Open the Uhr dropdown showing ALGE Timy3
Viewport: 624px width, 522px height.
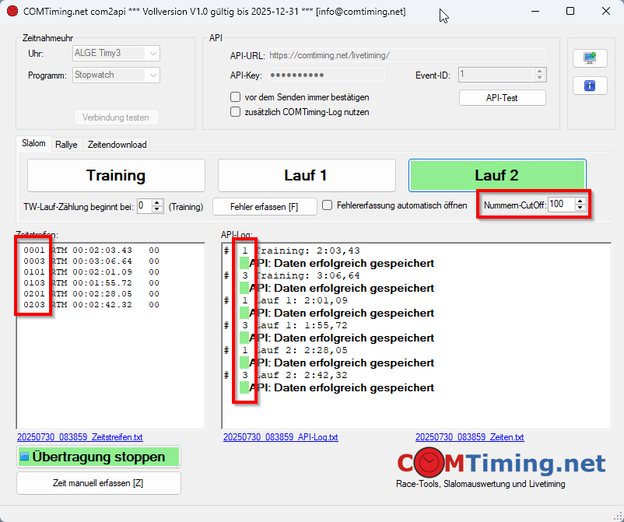click(x=116, y=54)
